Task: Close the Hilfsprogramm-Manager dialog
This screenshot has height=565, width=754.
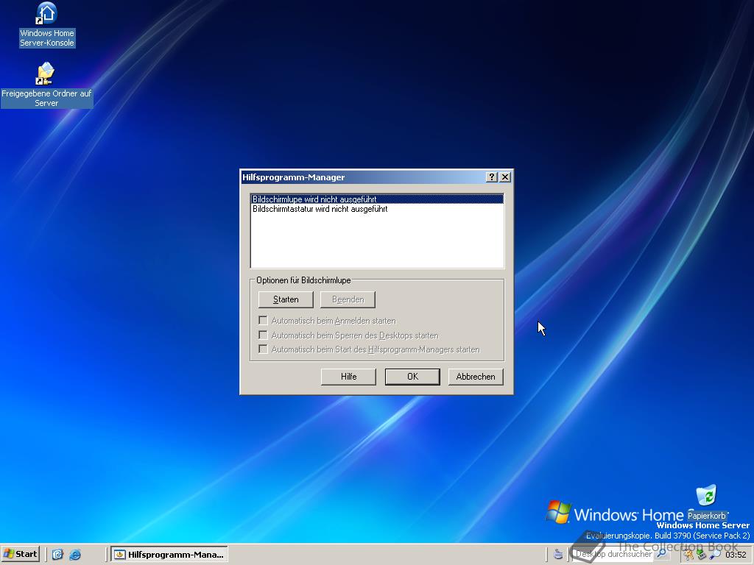Action: tap(505, 177)
